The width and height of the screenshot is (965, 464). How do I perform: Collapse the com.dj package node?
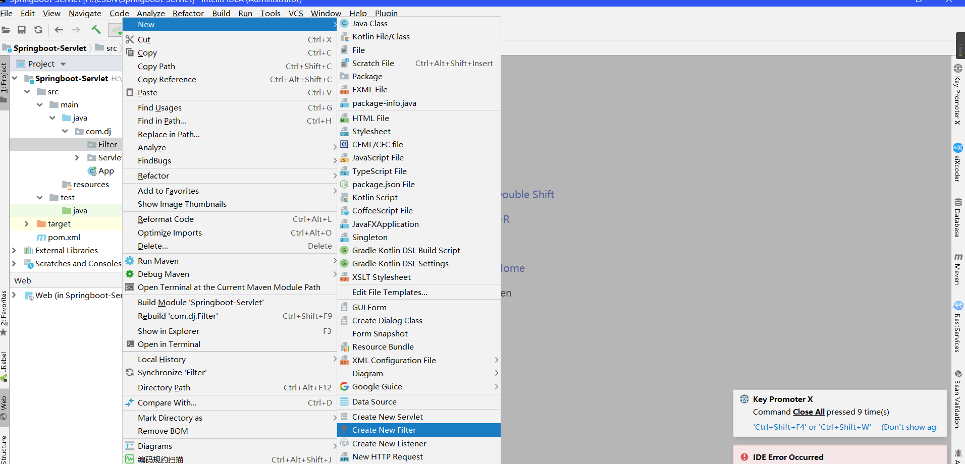click(65, 131)
